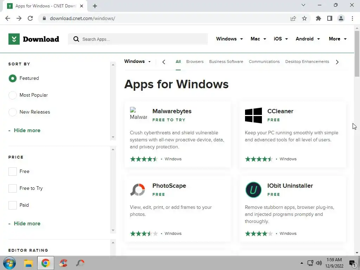
Task: Expand the More menu in the header
Action: pos(337,39)
